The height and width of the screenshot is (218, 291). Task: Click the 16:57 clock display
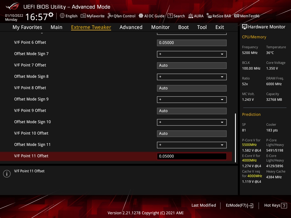(x=37, y=17)
